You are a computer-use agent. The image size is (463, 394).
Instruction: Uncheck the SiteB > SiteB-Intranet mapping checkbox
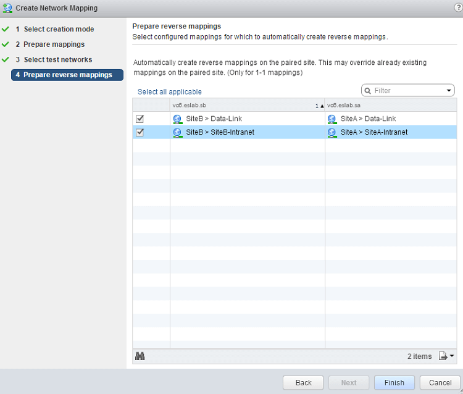140,132
